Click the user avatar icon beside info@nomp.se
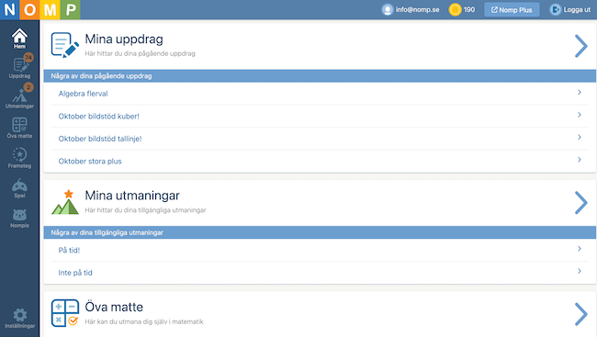Viewport: 597px width, 337px height. [x=388, y=10]
